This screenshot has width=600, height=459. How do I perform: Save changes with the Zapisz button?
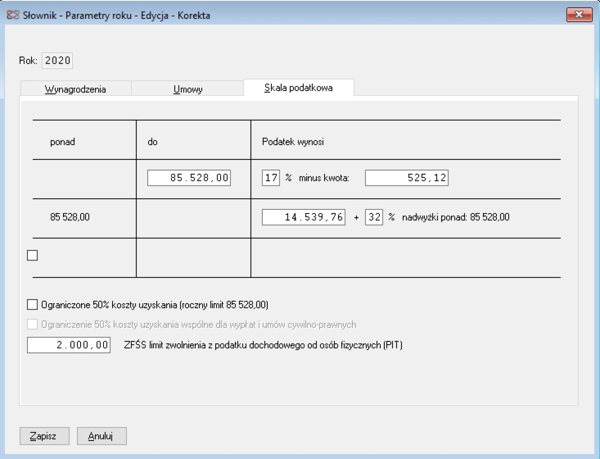44,436
